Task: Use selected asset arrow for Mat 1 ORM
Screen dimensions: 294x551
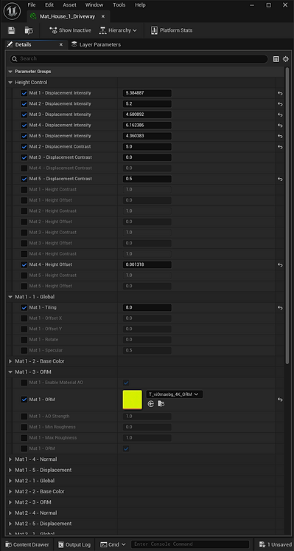Action: (150, 404)
